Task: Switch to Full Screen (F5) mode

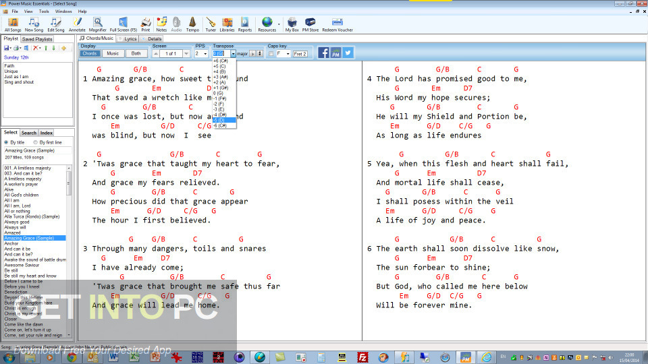Action: point(123,25)
